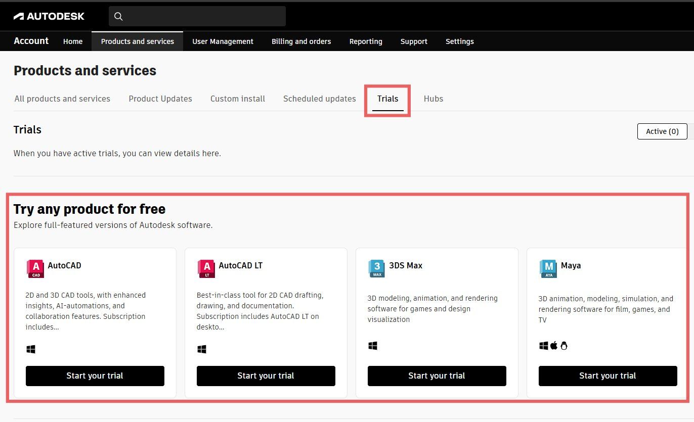This screenshot has height=422, width=694.
Task: Open the Support menu
Action: coord(414,41)
